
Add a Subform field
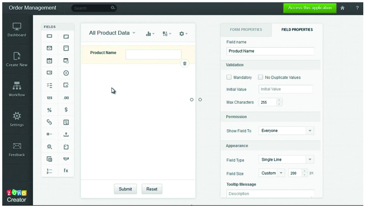[x=49, y=159]
